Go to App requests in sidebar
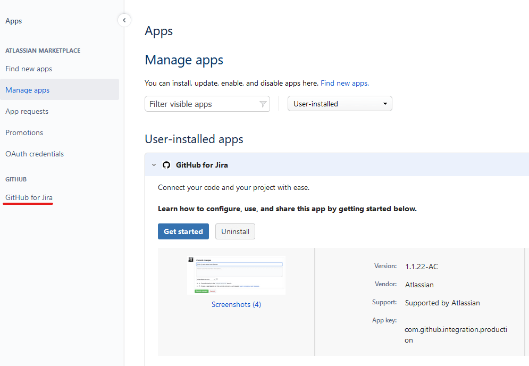This screenshot has width=529, height=366. (x=27, y=111)
